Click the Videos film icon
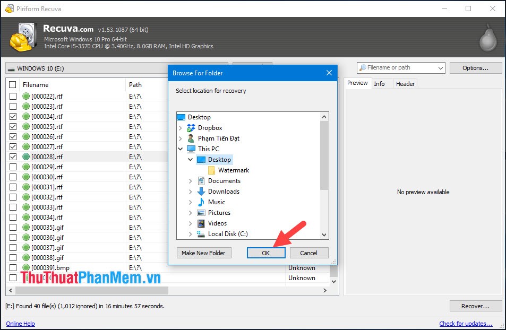The image size is (506, 330). 201,223
